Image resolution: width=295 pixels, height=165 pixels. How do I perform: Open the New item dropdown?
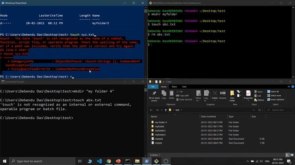pyautogui.click(x=239, y=92)
